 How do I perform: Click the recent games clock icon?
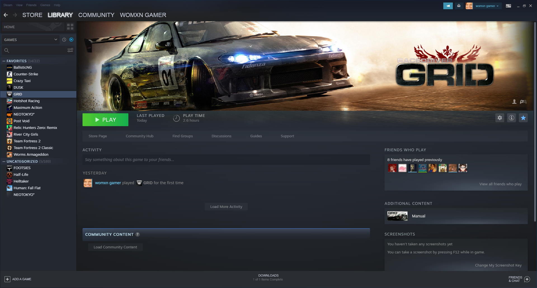coord(64,40)
